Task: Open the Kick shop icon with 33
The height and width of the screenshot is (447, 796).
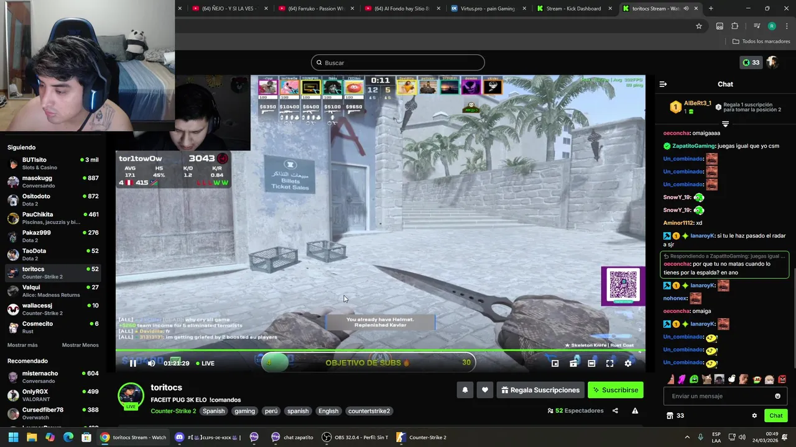Action: 675,415
